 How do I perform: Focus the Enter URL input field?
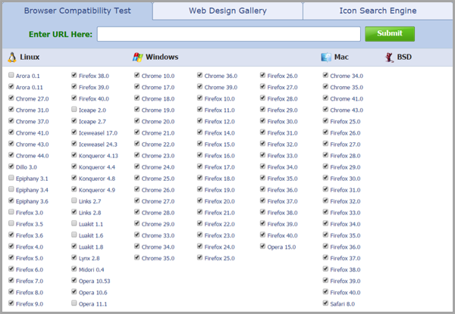point(229,34)
